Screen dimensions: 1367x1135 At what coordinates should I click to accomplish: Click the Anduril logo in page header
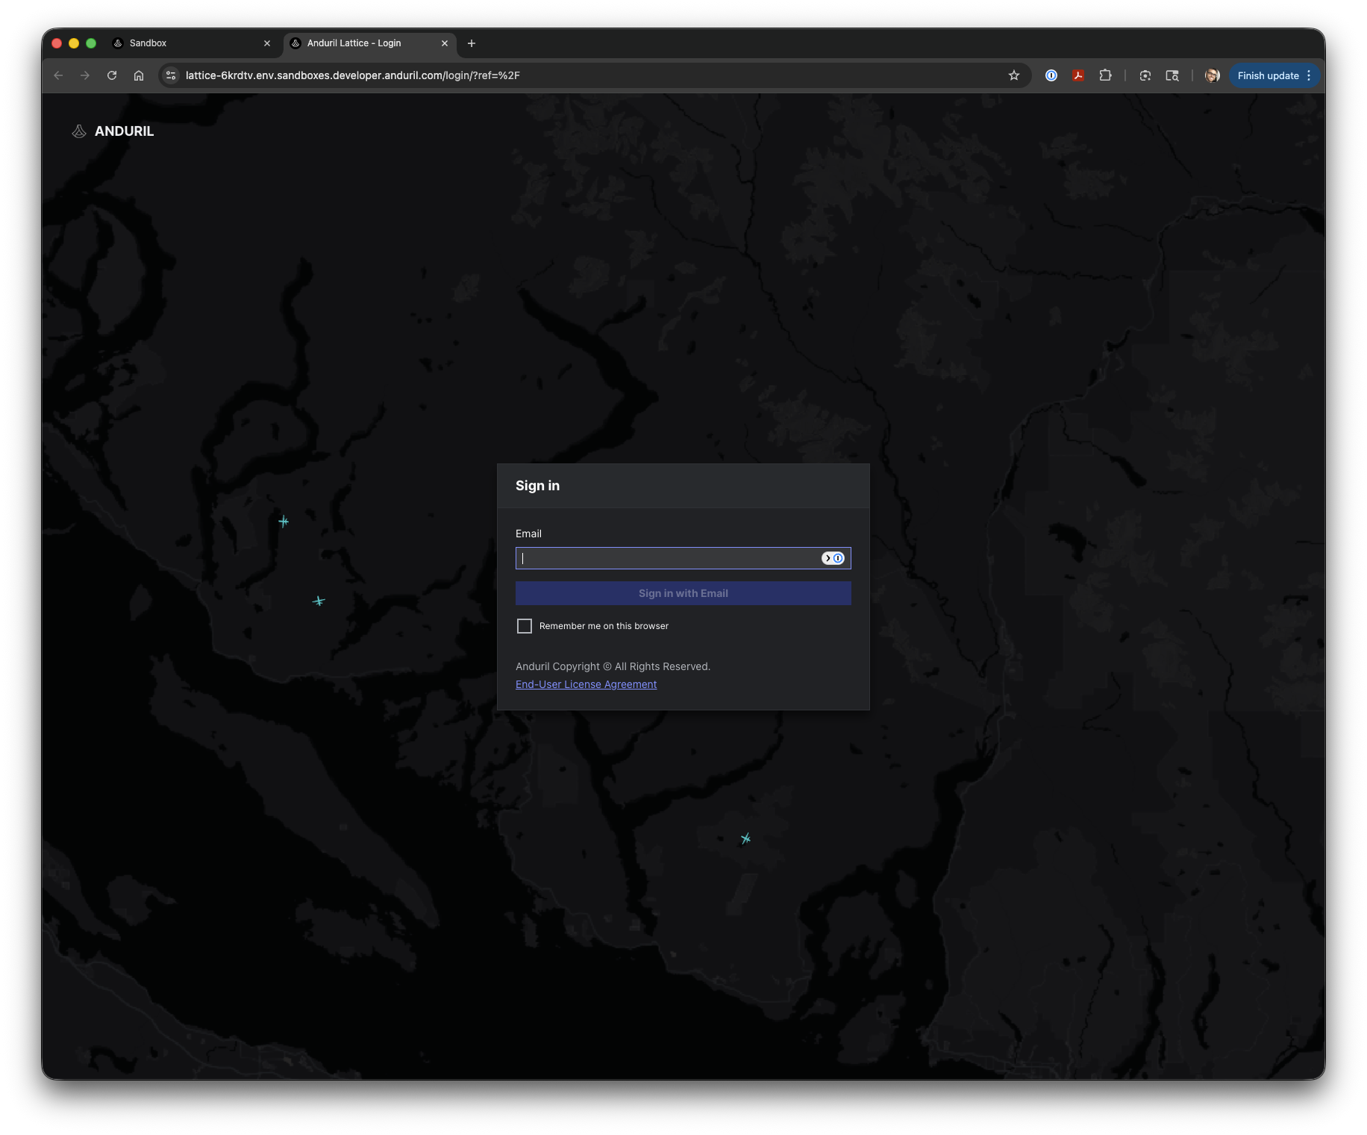113,131
